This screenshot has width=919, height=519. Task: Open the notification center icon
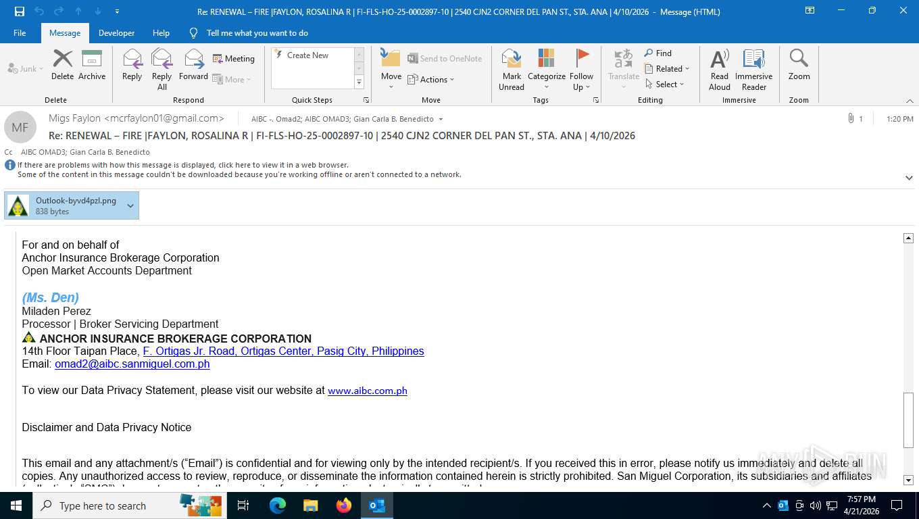897,505
